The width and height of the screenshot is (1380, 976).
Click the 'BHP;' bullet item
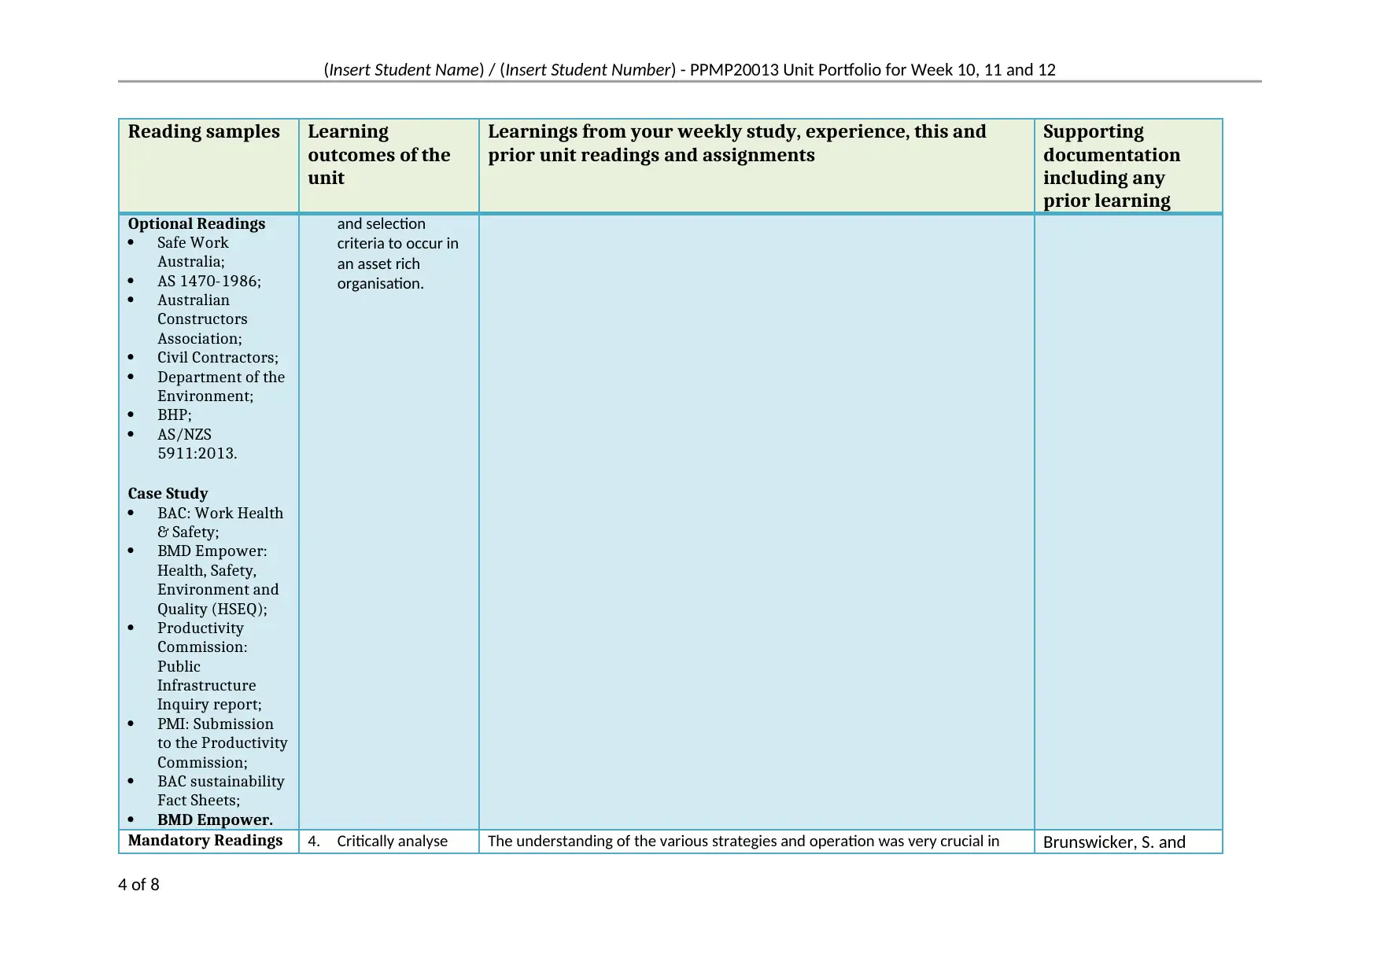[x=175, y=414]
